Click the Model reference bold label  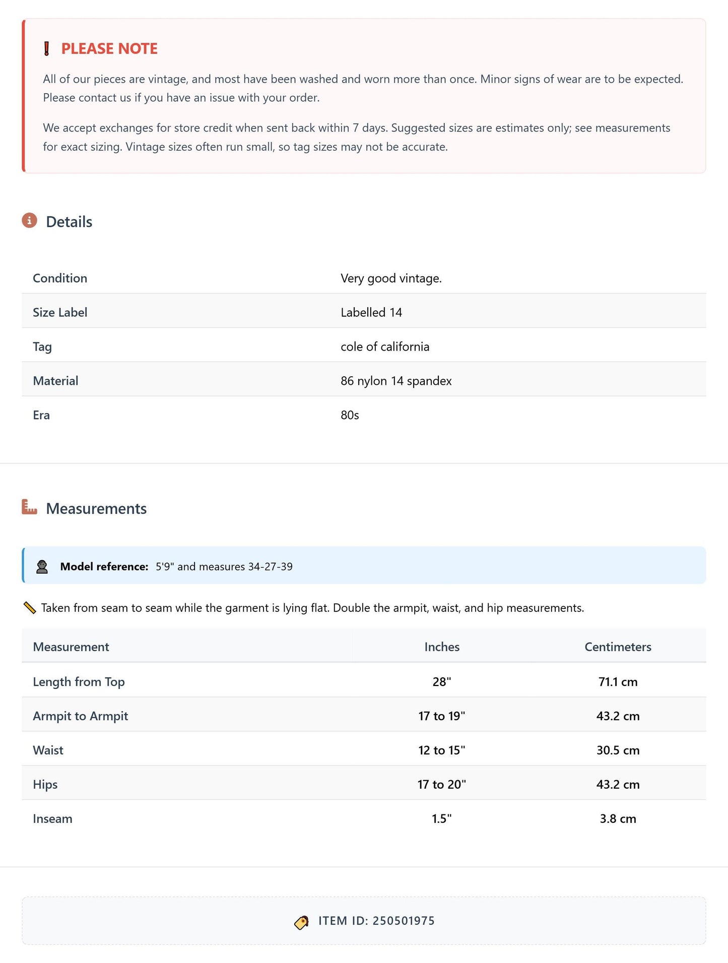104,567
